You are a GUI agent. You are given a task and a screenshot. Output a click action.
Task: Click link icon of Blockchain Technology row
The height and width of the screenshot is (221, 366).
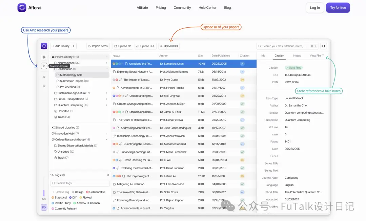[115, 136]
